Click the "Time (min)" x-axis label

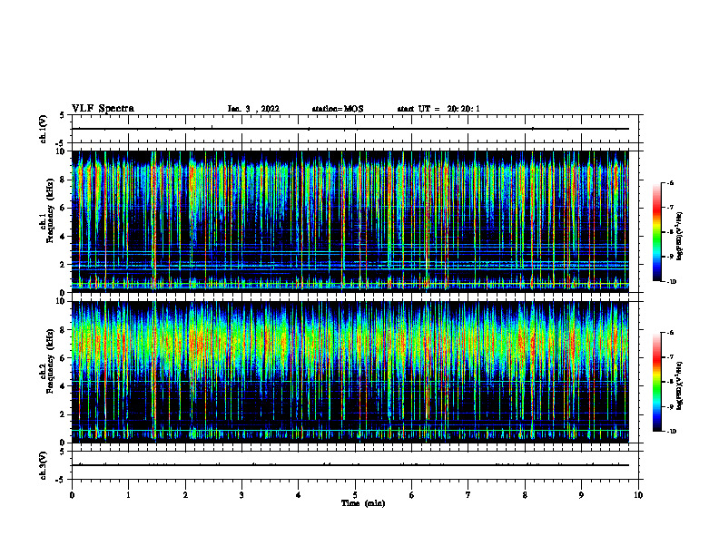363,503
